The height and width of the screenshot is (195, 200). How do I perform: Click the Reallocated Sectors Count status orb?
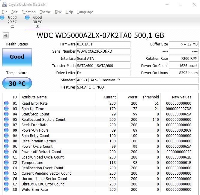(6, 120)
